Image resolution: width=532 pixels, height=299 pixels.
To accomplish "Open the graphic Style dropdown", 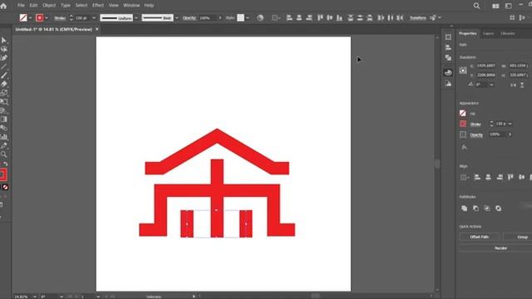I will pos(248,17).
